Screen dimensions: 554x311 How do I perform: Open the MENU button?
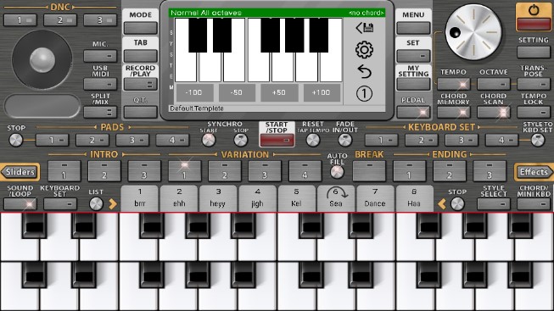pyautogui.click(x=413, y=28)
